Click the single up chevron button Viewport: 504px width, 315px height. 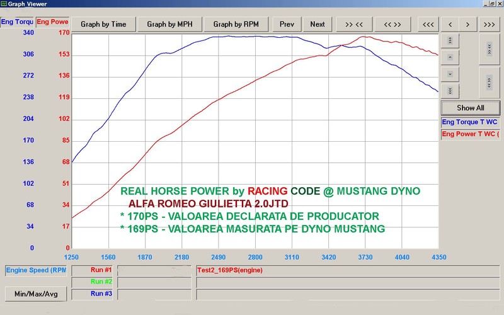450,57
